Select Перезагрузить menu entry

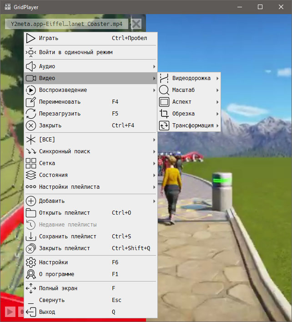pyautogui.click(x=91, y=114)
